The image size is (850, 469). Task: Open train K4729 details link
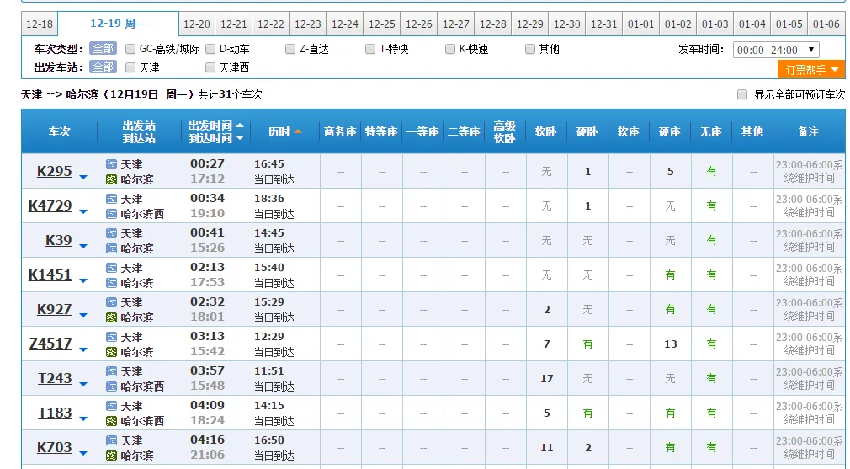click(50, 206)
